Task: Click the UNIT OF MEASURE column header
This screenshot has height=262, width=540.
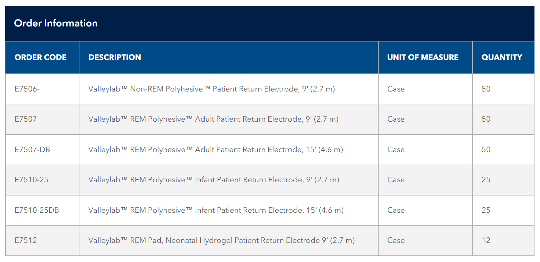Action: click(423, 57)
